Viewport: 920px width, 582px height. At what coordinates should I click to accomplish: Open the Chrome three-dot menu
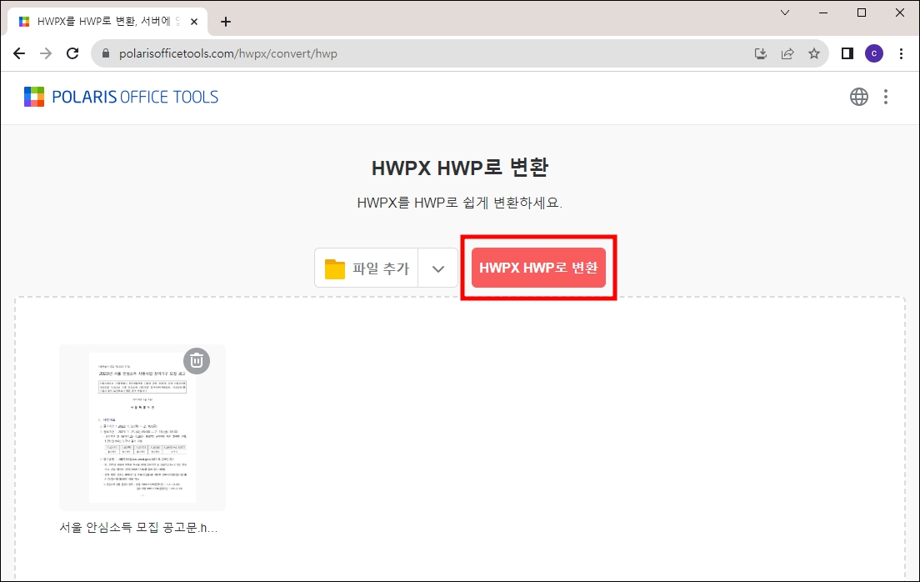(x=901, y=53)
